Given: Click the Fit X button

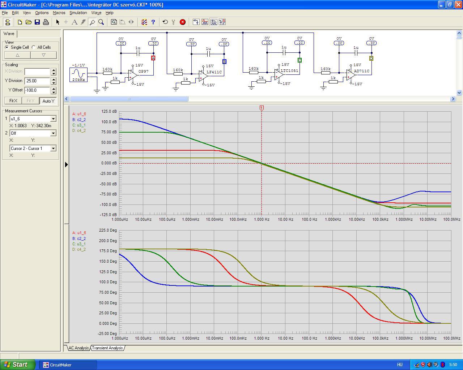Looking at the screenshot, I should [x=13, y=101].
